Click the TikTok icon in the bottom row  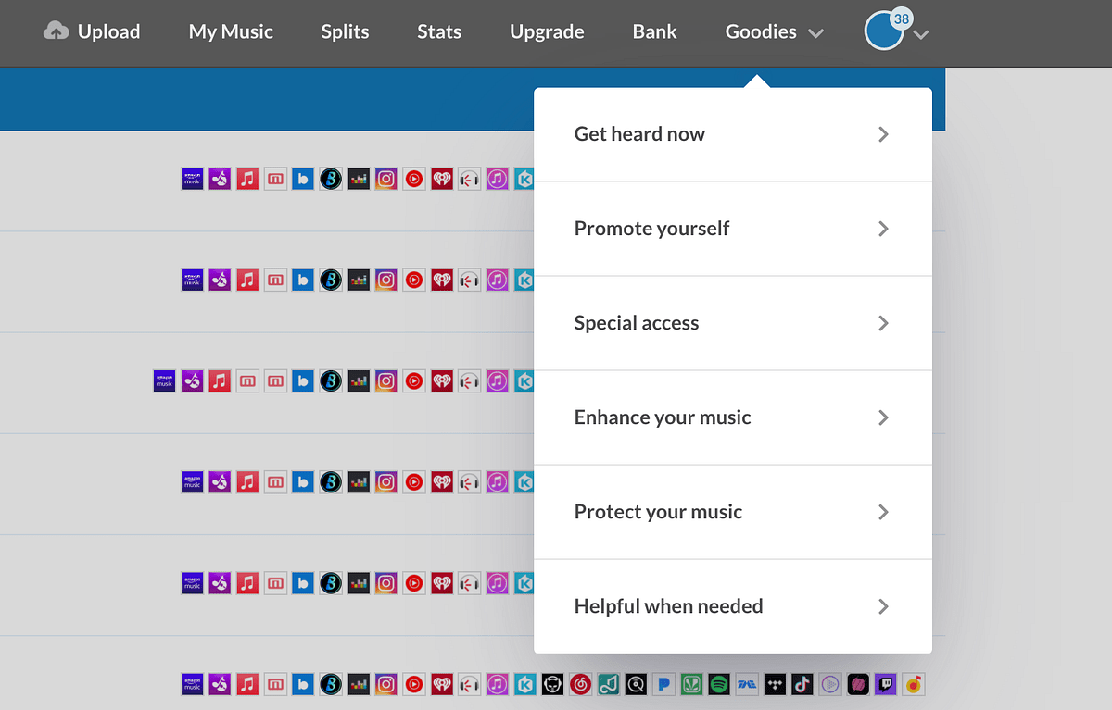(802, 685)
